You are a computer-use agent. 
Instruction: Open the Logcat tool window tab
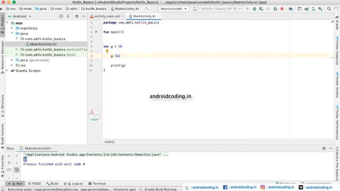click(x=73, y=184)
